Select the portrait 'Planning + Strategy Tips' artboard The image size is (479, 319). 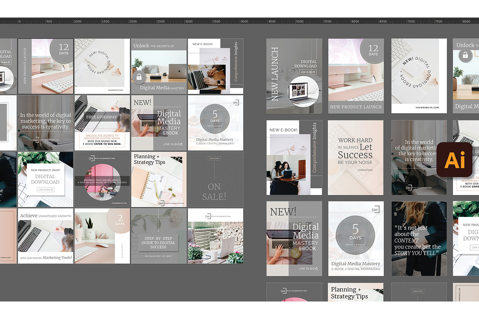coord(356,292)
